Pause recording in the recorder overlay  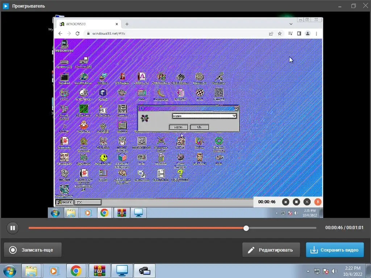pos(285,202)
